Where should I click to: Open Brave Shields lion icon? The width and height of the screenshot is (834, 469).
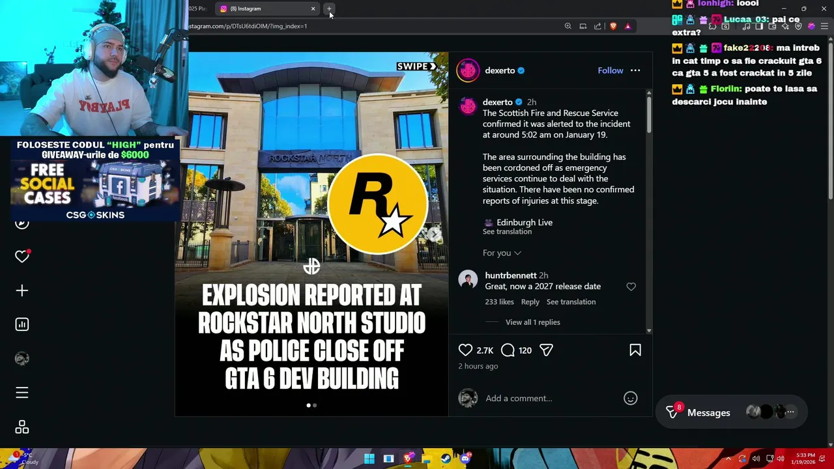(613, 26)
